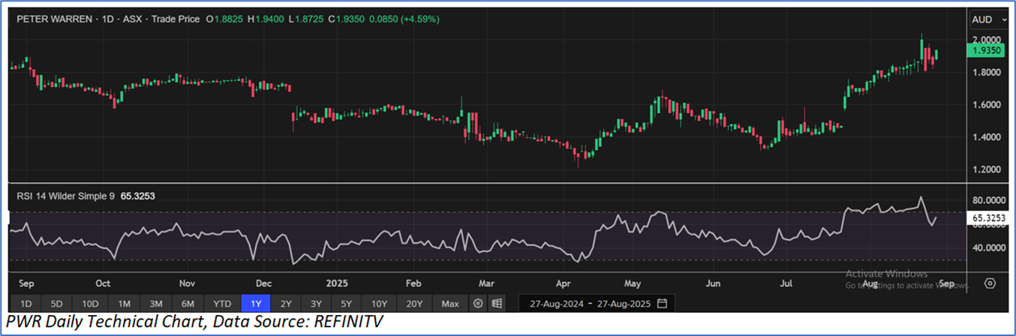Click the start date 27-Aug-2024 field
The image size is (1016, 336).
click(556, 304)
